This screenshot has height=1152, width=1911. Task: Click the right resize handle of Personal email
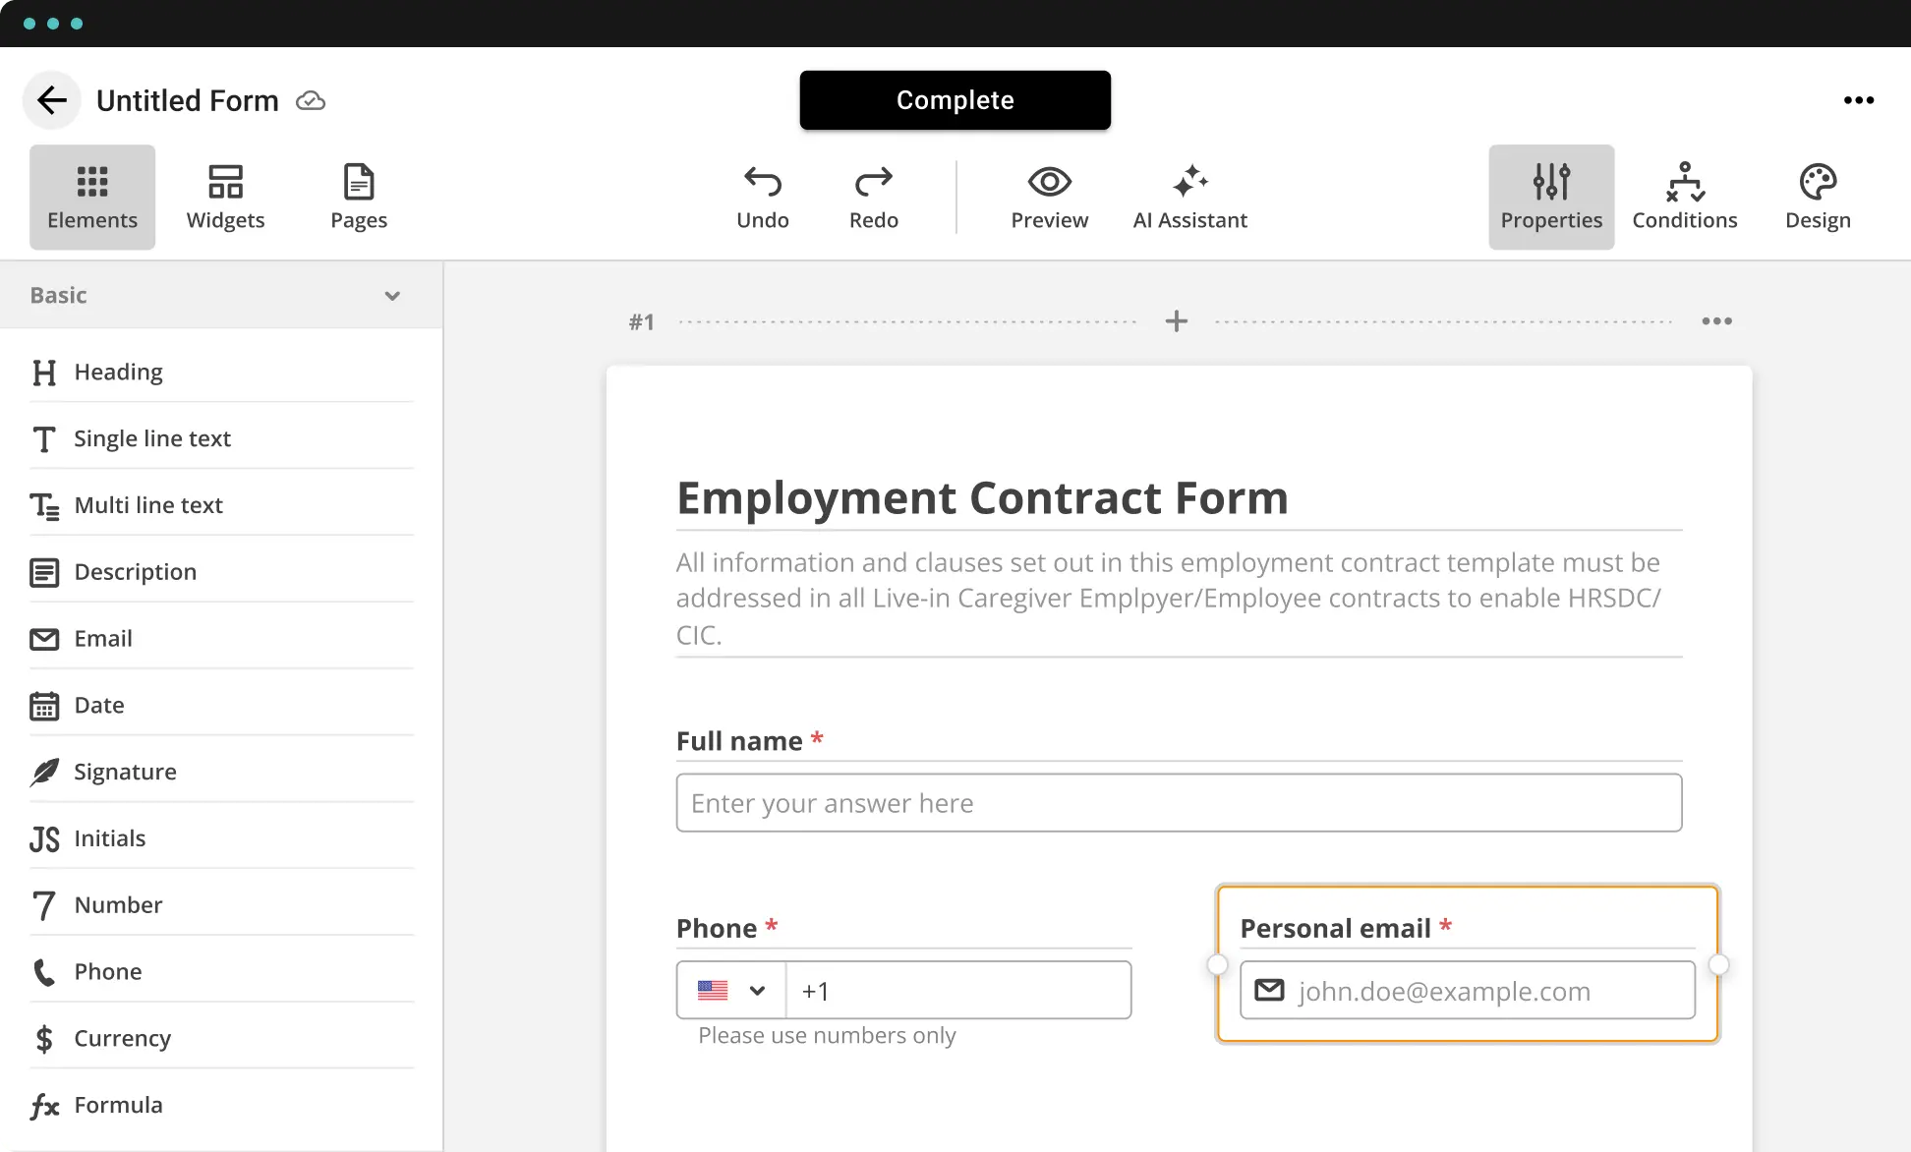pyautogui.click(x=1718, y=965)
